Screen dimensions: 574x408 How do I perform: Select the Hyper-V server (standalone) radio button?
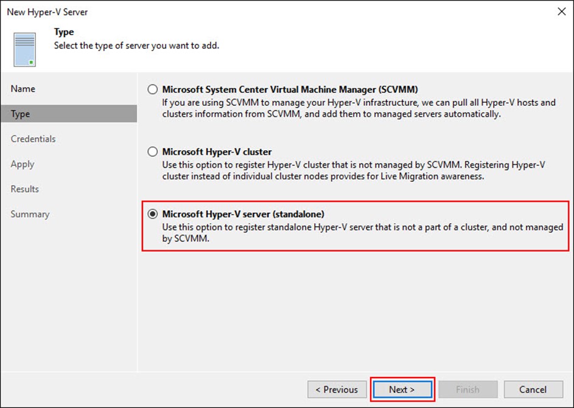(153, 214)
